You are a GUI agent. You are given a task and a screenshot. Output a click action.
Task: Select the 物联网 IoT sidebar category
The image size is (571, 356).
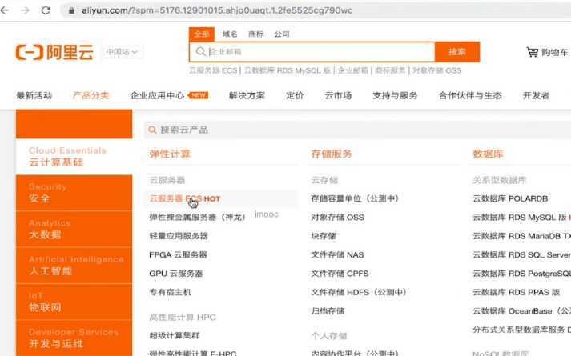(74, 302)
